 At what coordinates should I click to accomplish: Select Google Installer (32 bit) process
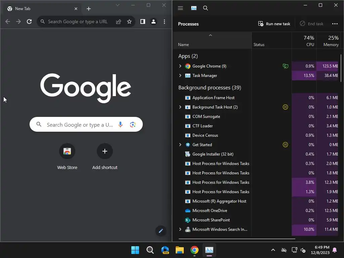pyautogui.click(x=256, y=154)
